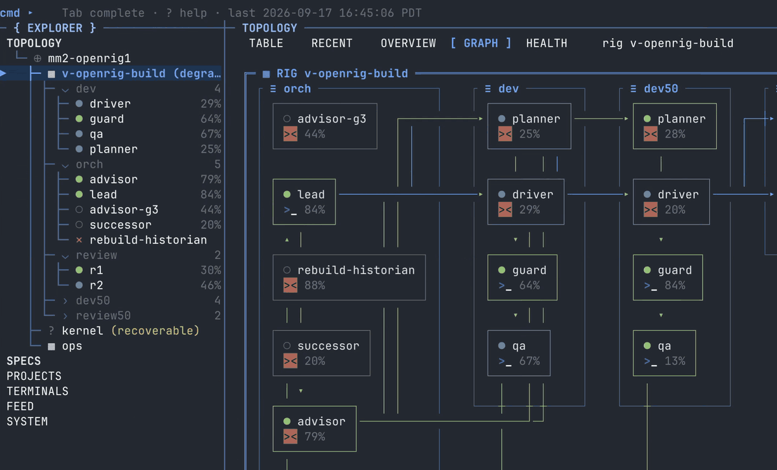Click 'rig v-openrig-build' label beside tabs
Image resolution: width=777 pixels, height=470 pixels.
point(668,43)
